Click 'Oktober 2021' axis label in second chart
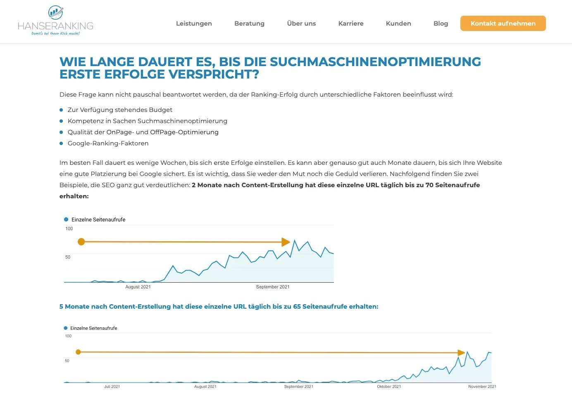This screenshot has width=572, height=395. tap(389, 387)
